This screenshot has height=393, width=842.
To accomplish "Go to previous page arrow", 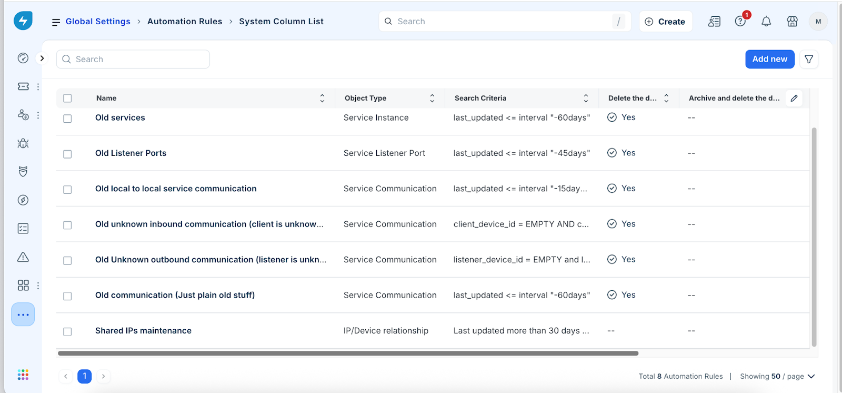I will click(66, 376).
